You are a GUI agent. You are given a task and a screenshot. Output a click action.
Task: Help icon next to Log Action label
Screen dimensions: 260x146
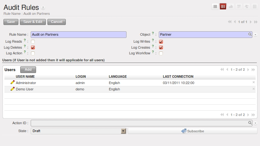click(25, 52)
